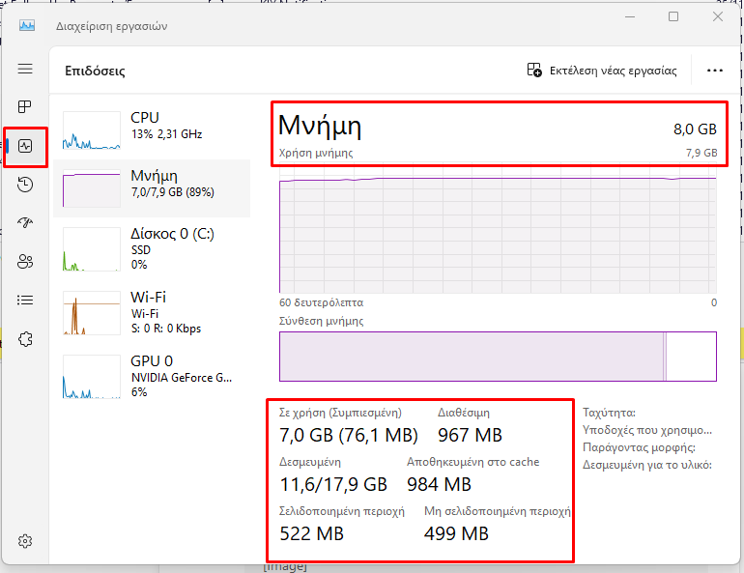Click the Σύνθεση μνήμης composition bar
The image size is (744, 573).
(x=498, y=357)
